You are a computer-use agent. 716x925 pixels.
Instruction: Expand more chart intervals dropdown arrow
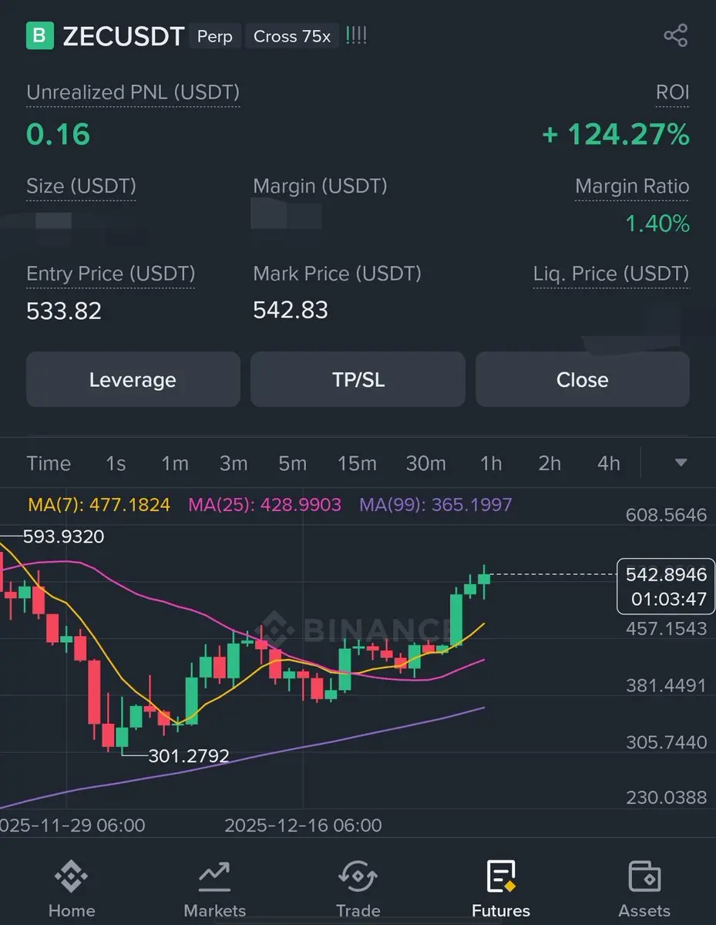click(x=681, y=462)
